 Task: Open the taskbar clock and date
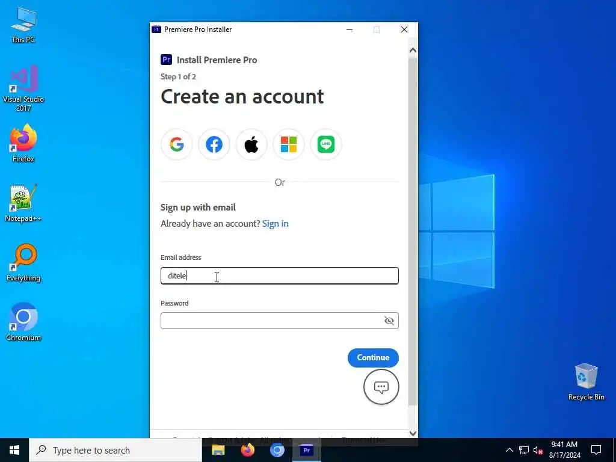tap(564, 450)
